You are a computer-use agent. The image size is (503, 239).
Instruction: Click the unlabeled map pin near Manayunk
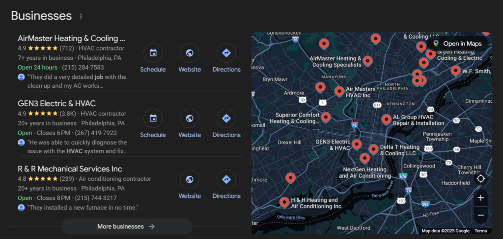pyautogui.click(x=320, y=87)
